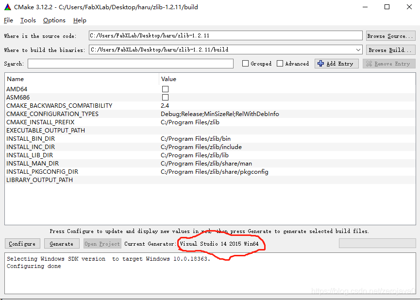Select INSTALL_INC_DIR entry

(31, 147)
